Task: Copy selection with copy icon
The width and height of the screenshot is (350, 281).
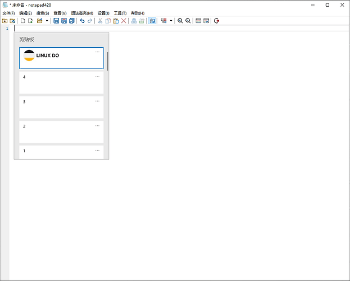Action: pos(108,21)
